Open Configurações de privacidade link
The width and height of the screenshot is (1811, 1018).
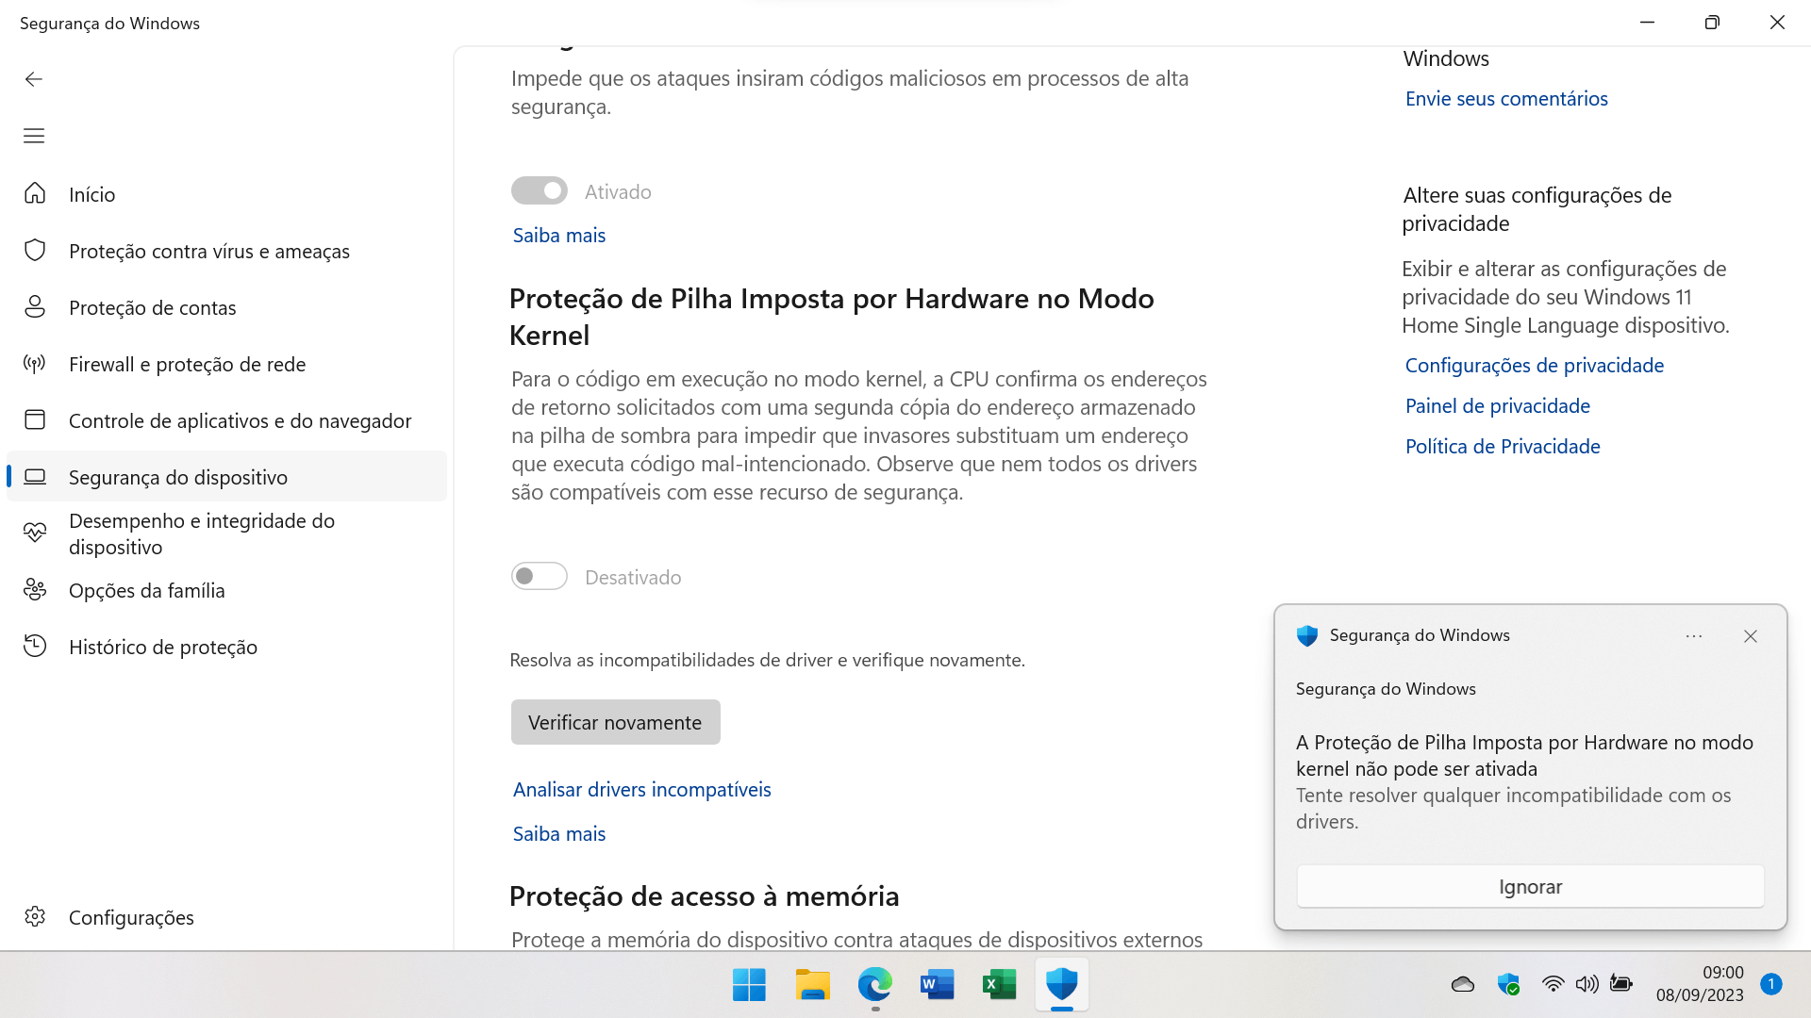(1534, 365)
